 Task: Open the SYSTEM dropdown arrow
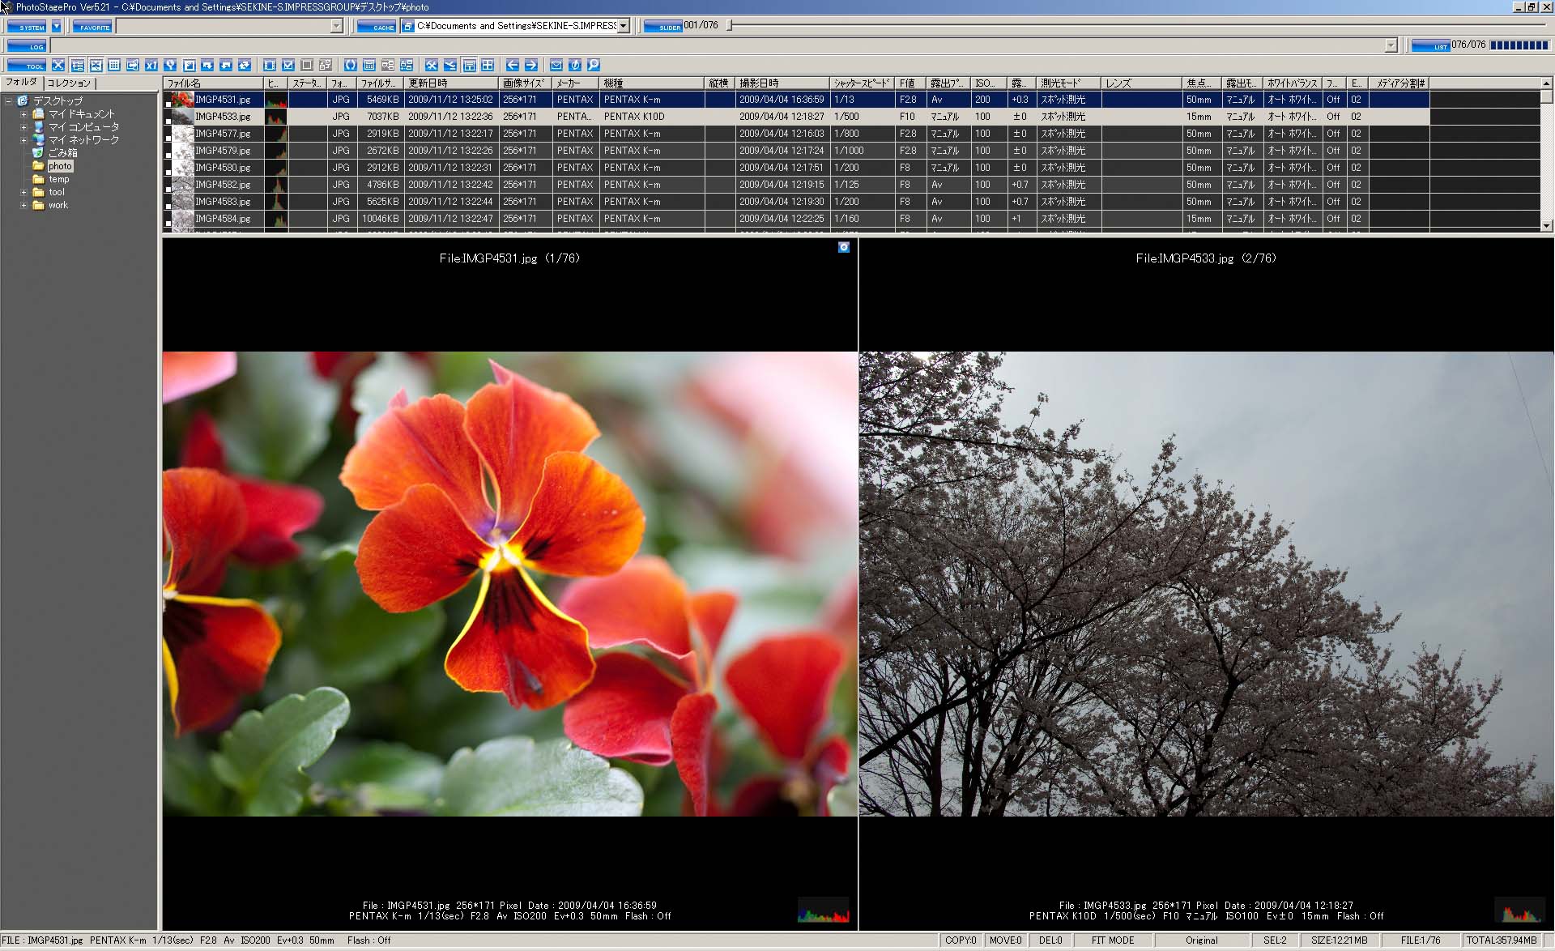point(57,27)
